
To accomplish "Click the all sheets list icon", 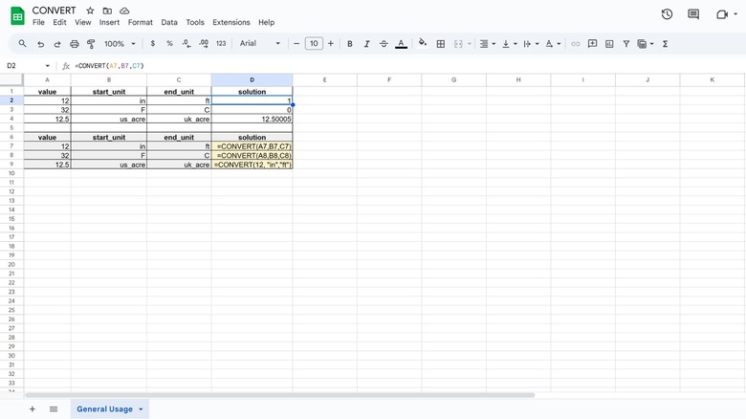I will pos(54,409).
